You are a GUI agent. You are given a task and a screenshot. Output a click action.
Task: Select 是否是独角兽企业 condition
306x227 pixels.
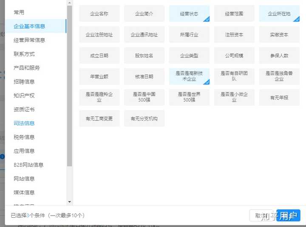[279, 76]
